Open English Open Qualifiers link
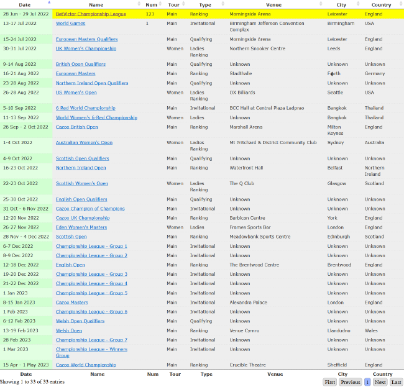Viewport: 404px width, 387px height. pos(81,199)
